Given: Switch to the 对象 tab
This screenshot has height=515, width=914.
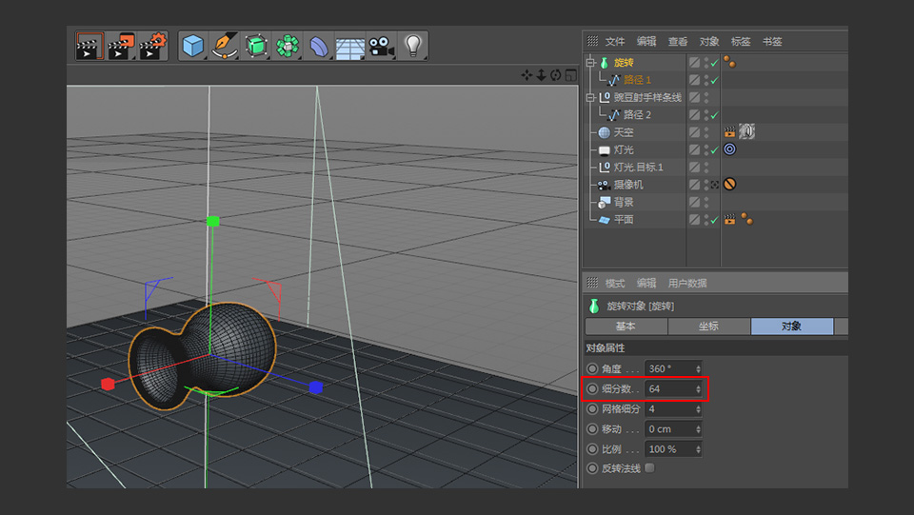Looking at the screenshot, I should click(x=791, y=327).
